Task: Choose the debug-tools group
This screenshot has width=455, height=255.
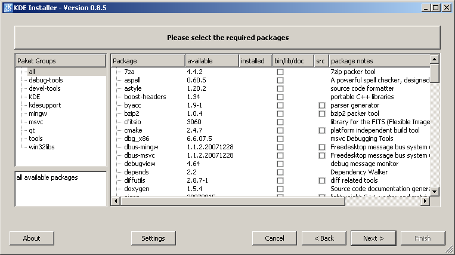Action: [x=46, y=80]
